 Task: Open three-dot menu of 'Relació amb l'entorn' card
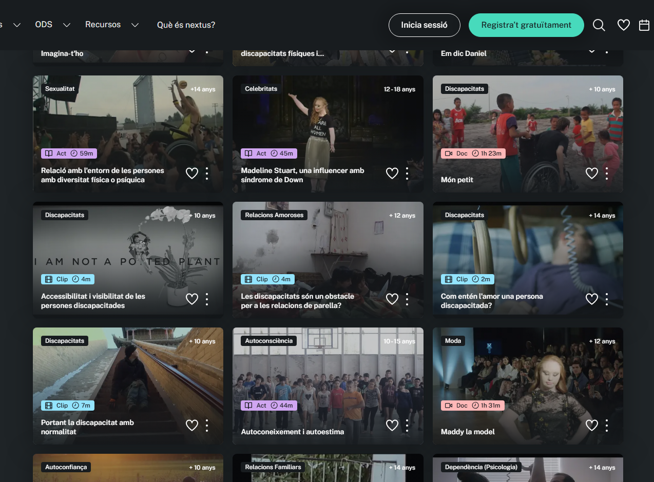pos(207,173)
